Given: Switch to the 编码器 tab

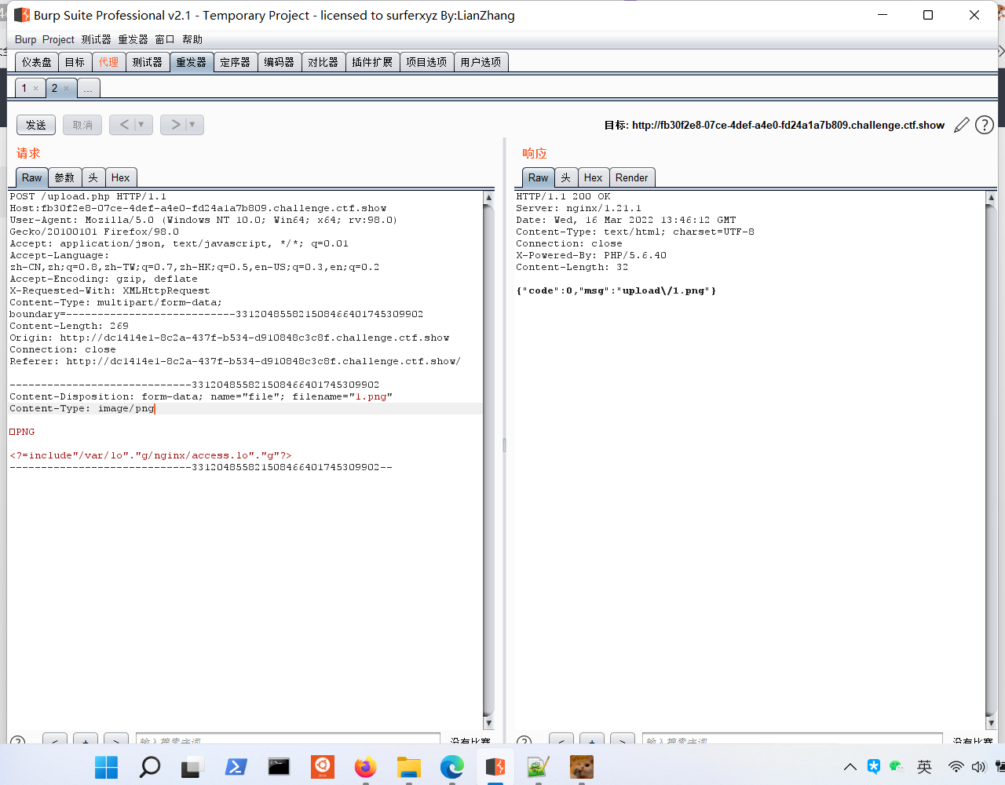Looking at the screenshot, I should (279, 62).
